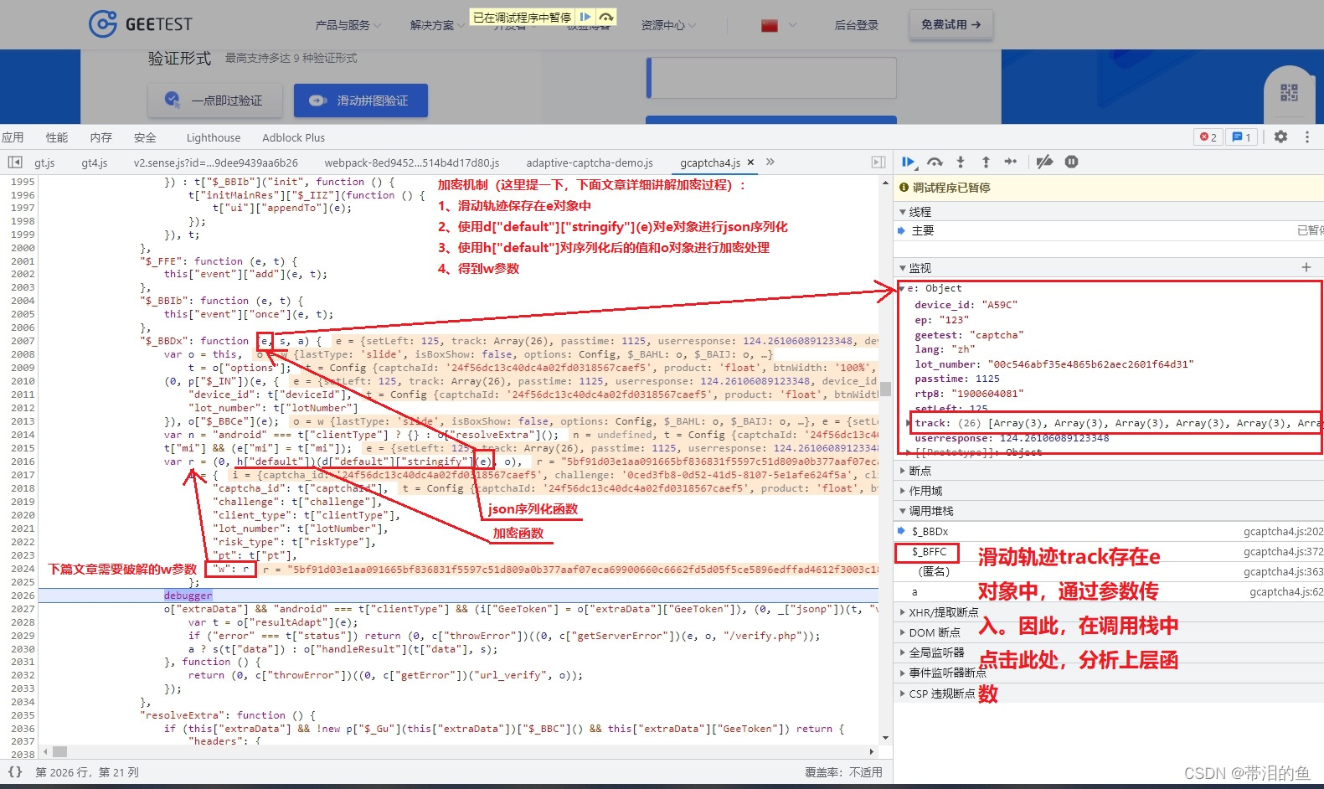This screenshot has width=1324, height=789.
Task: Expand the track array entry
Action: point(909,423)
